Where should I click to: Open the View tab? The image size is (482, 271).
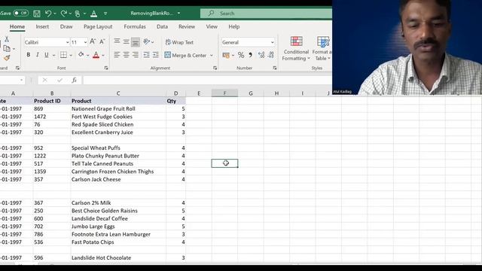[x=212, y=27]
